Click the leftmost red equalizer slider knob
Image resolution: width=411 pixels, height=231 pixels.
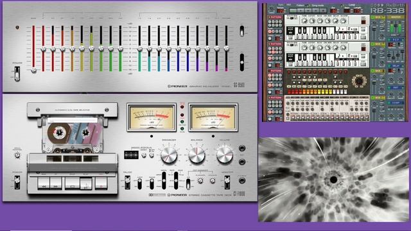click(x=33, y=70)
